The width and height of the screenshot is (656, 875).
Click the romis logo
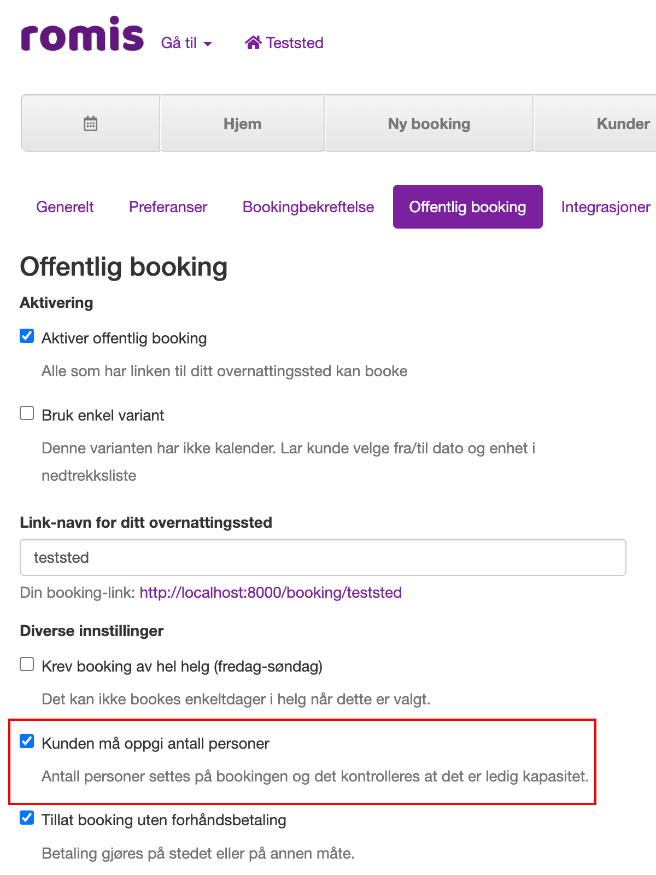tap(82, 34)
